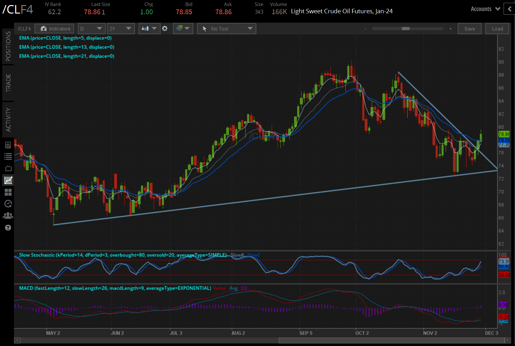The image size is (515, 346).
Task: Click the clock history icon
Action: point(8,204)
